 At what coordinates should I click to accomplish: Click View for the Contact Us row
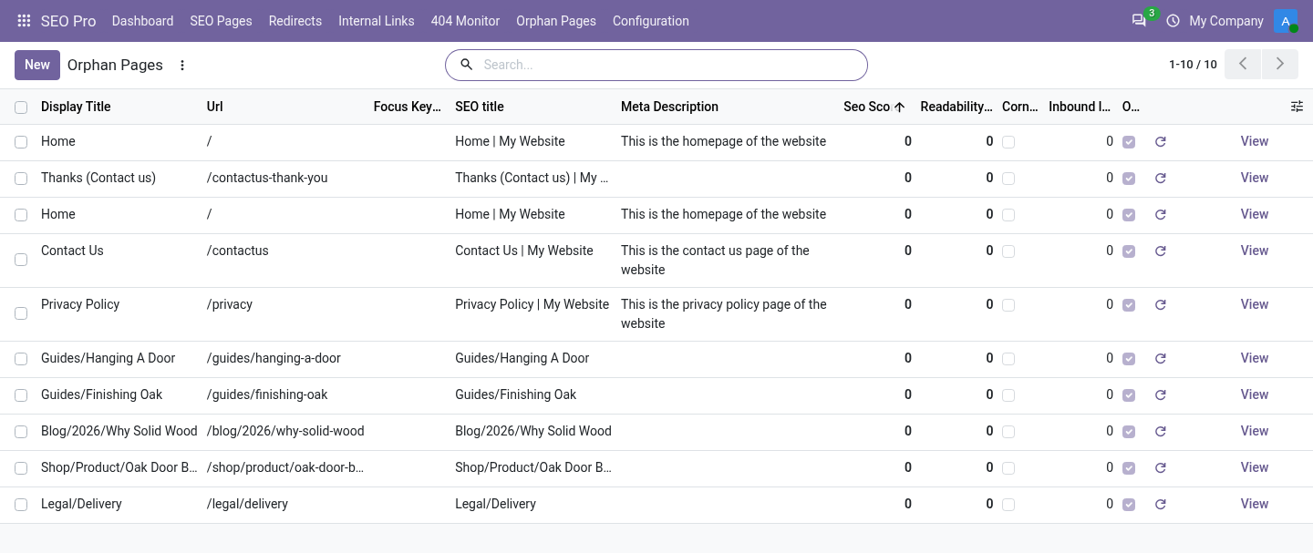click(x=1255, y=251)
